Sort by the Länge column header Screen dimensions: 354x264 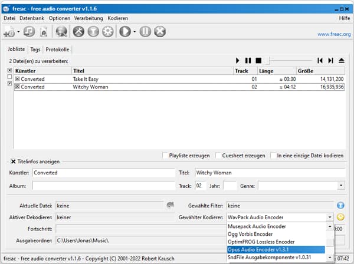pos(277,71)
